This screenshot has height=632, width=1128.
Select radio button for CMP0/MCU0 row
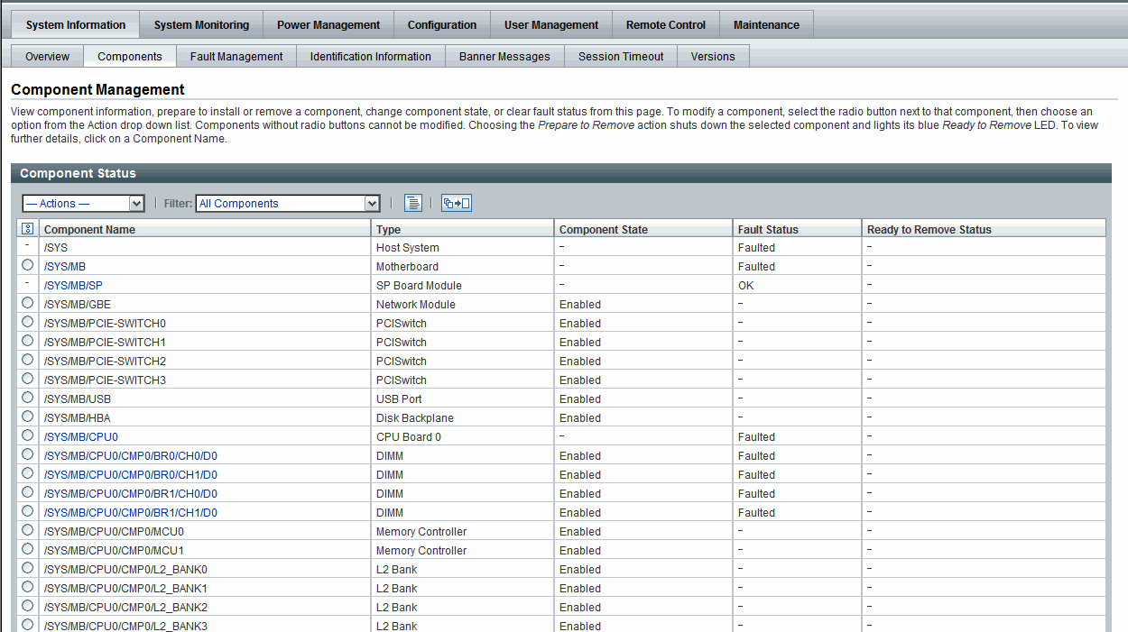coord(27,530)
